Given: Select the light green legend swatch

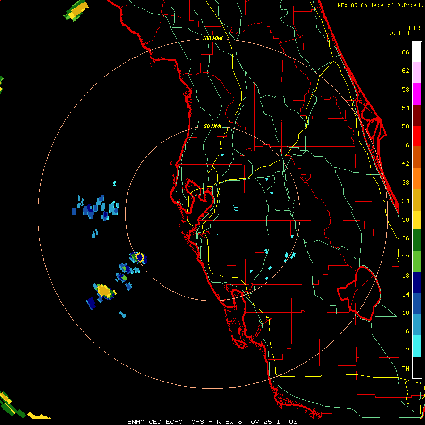Looking at the screenshot, I should coord(417,262).
